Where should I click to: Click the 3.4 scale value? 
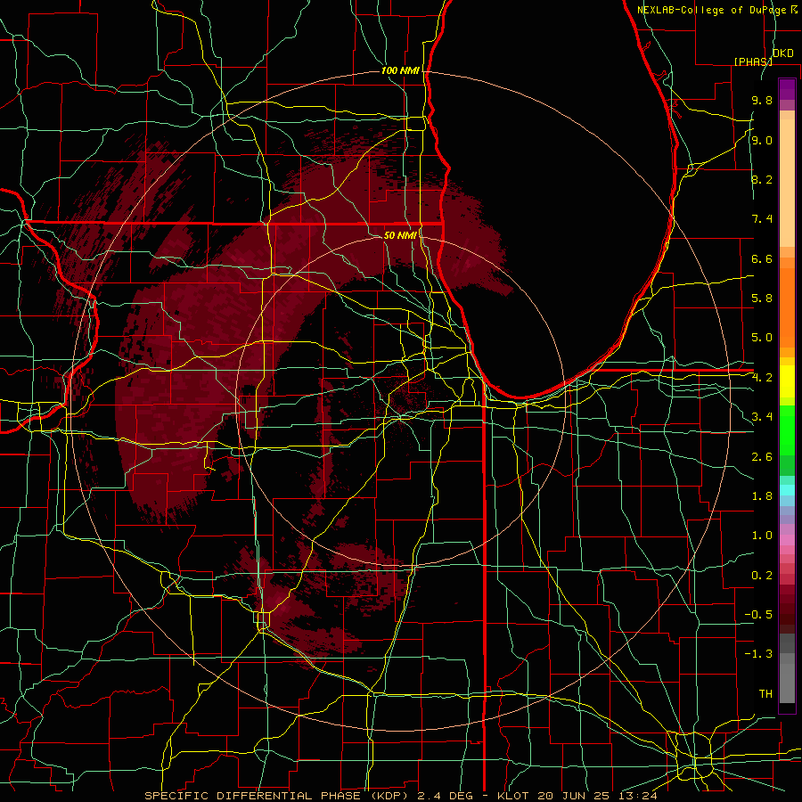point(762,417)
